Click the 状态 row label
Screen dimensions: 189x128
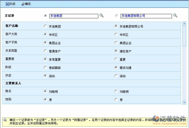pos(8,76)
